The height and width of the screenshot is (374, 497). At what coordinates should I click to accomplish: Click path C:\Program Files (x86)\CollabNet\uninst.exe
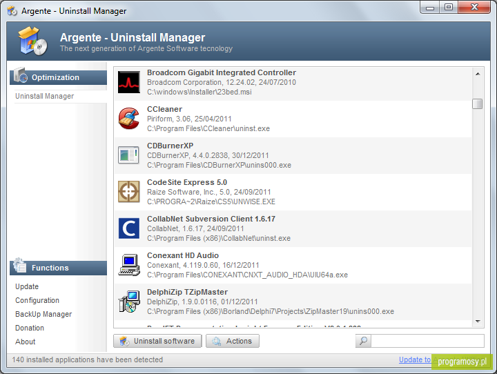[x=219, y=238]
